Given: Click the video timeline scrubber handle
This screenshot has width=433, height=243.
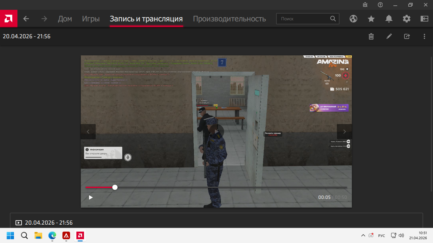Looking at the screenshot, I should (x=115, y=187).
